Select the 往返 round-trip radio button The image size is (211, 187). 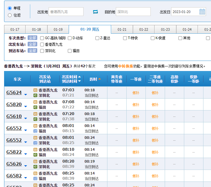point(10,15)
